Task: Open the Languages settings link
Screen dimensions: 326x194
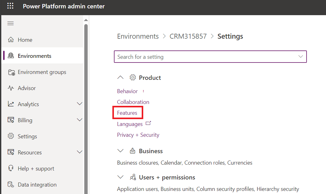Action: [130, 124]
